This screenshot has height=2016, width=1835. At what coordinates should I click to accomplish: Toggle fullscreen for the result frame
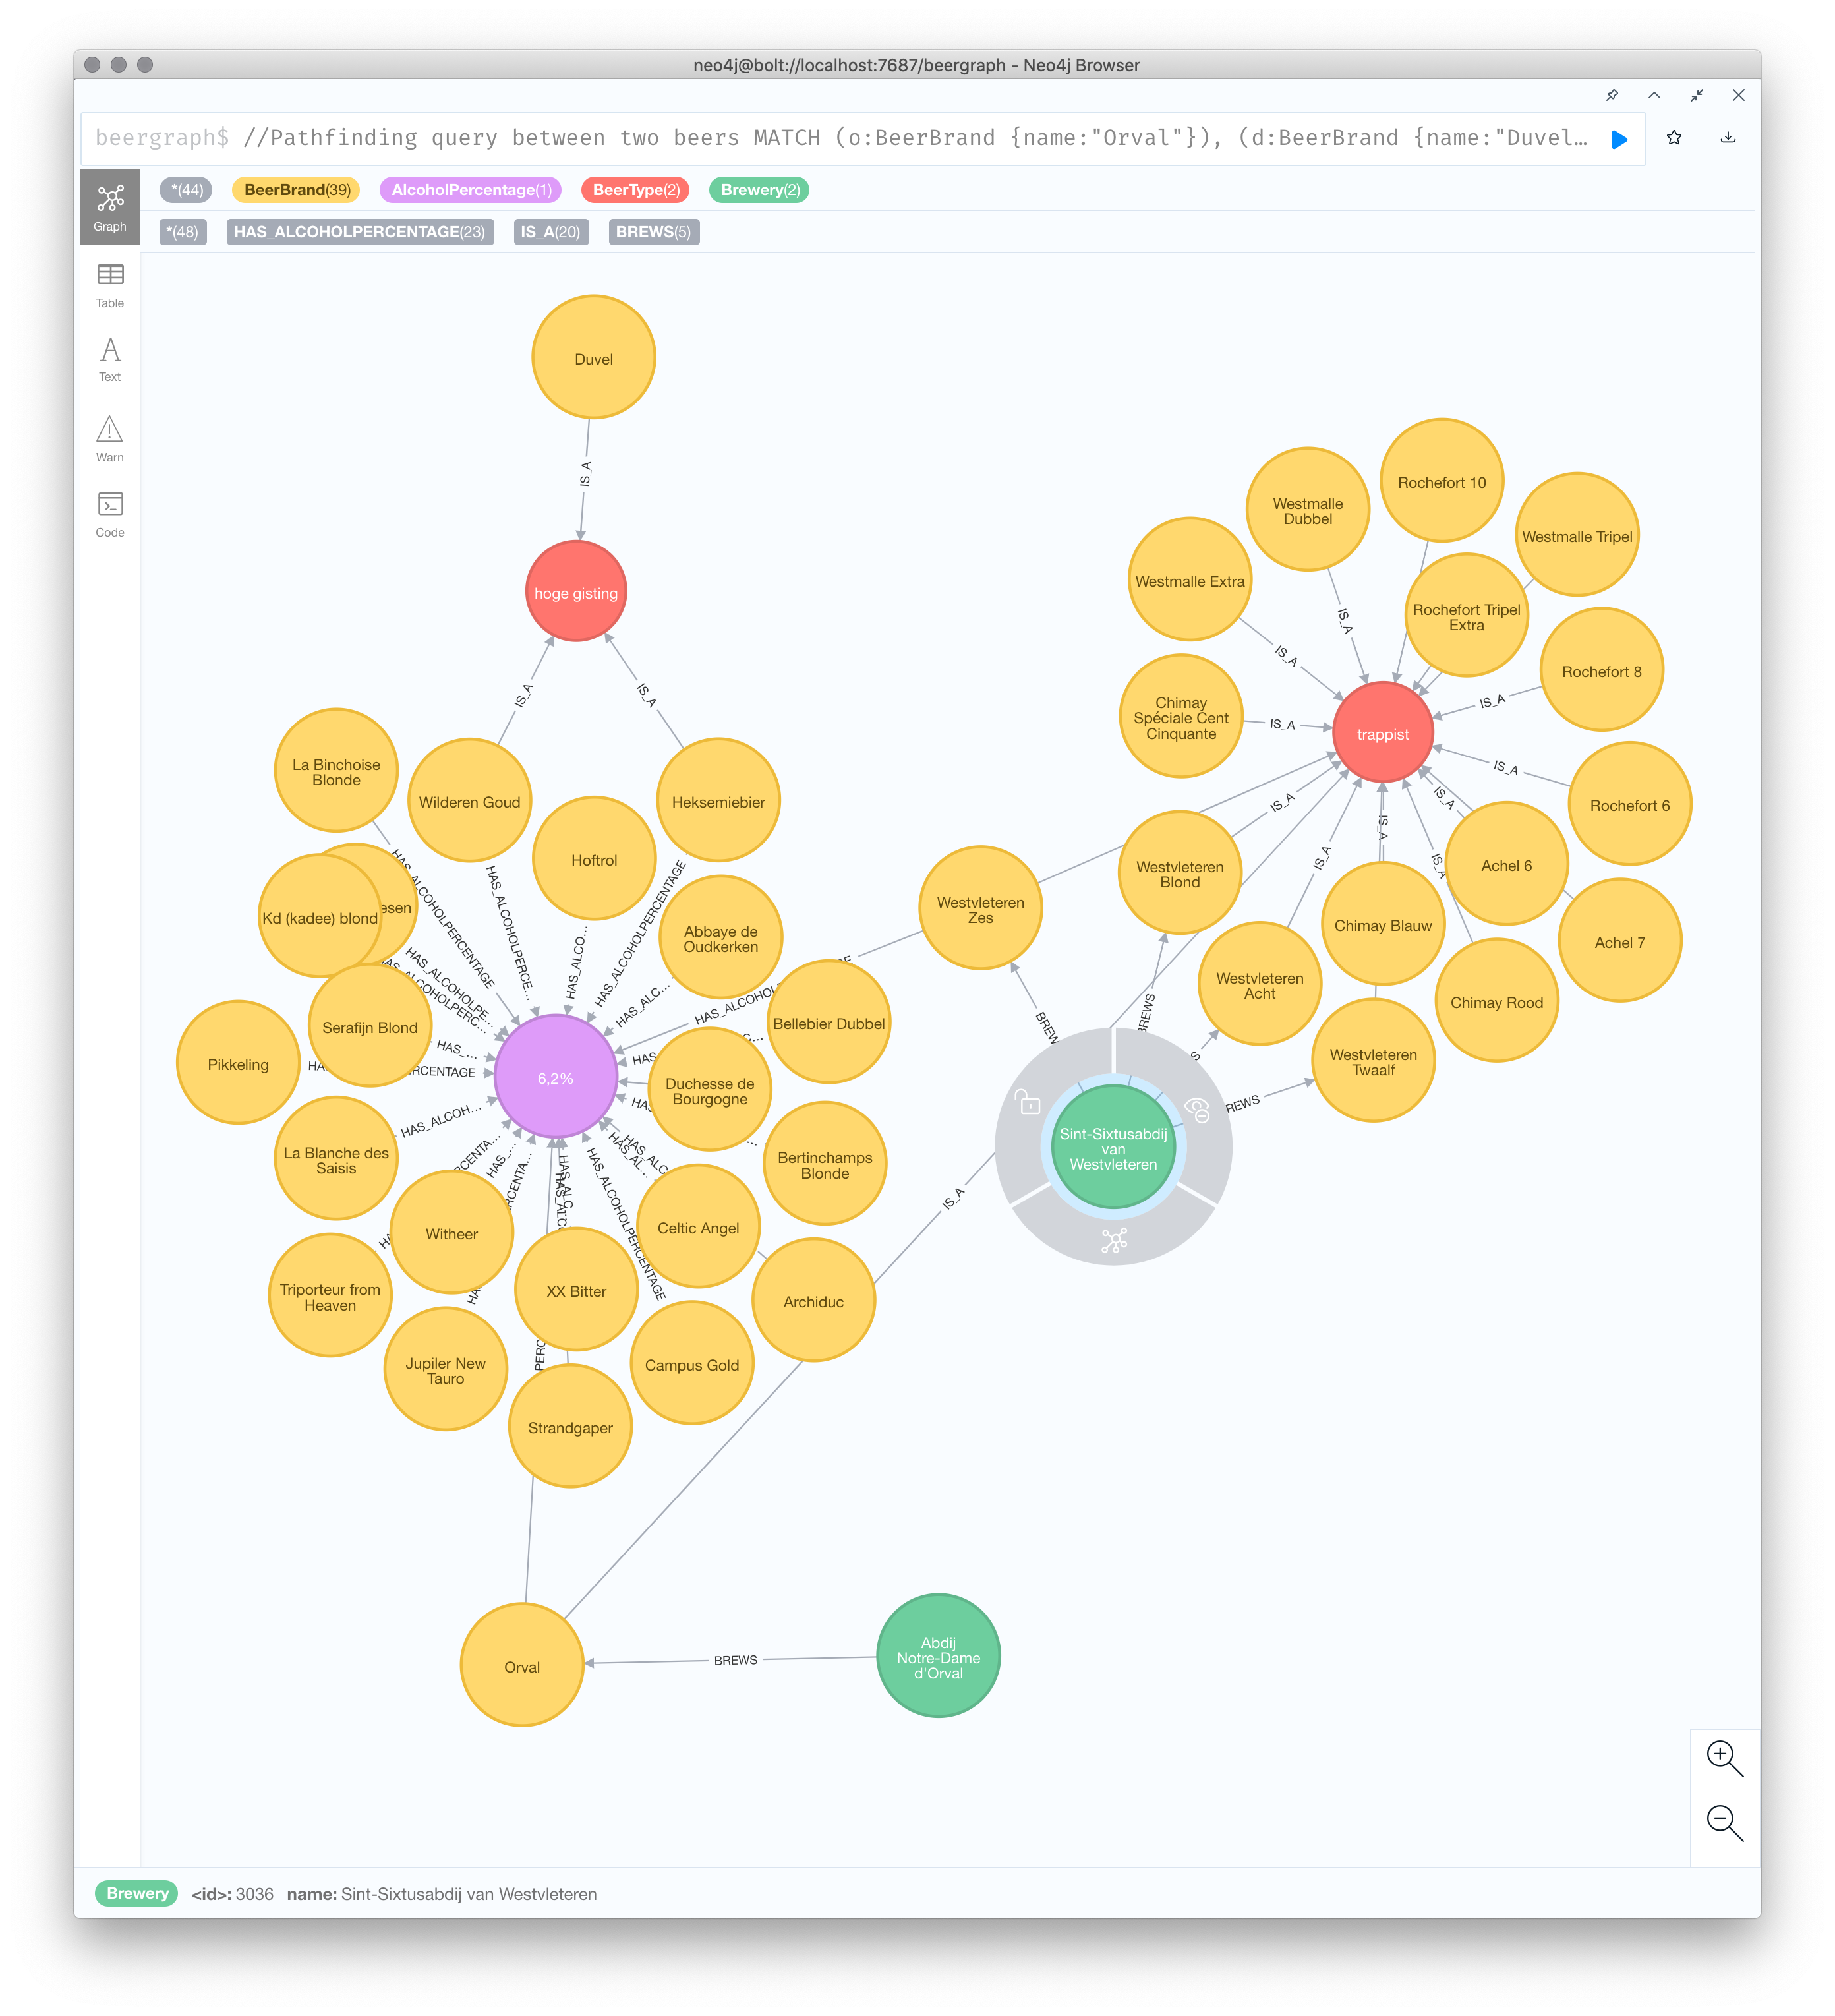pos(1696,95)
